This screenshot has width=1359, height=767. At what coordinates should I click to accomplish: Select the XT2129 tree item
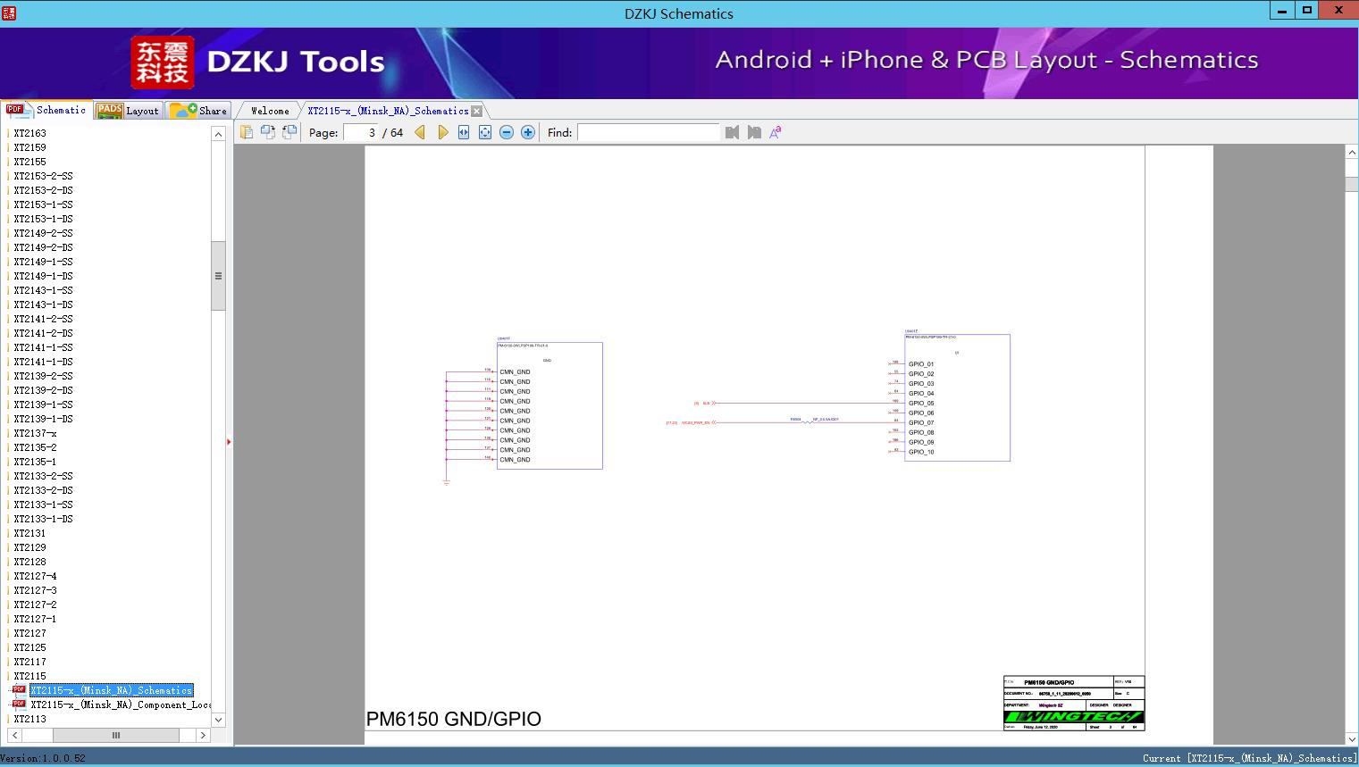tap(29, 547)
